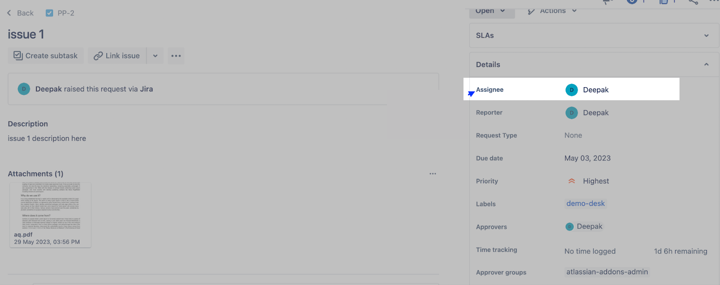Click the demo-desk label
This screenshot has height=285, width=720.
[585, 204]
